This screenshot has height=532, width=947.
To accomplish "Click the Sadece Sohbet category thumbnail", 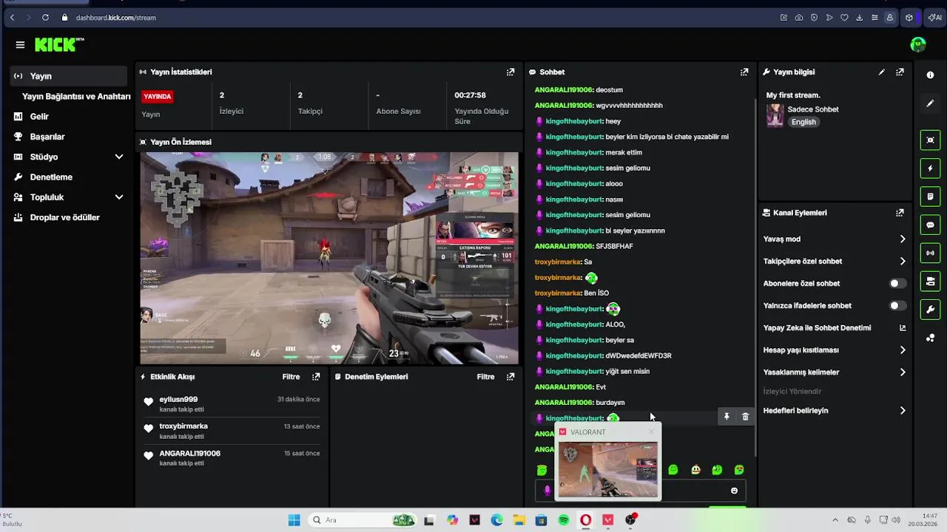I will (775, 115).
